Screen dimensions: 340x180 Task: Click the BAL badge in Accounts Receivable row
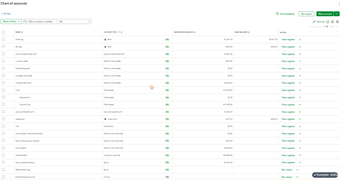tap(167, 54)
